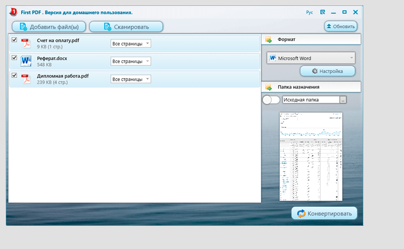Viewport: 404px width, 249px height.
Task: Switch language via the Рус menu
Action: tap(309, 12)
